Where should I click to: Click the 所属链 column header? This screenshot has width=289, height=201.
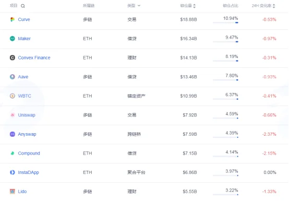pyautogui.click(x=89, y=6)
